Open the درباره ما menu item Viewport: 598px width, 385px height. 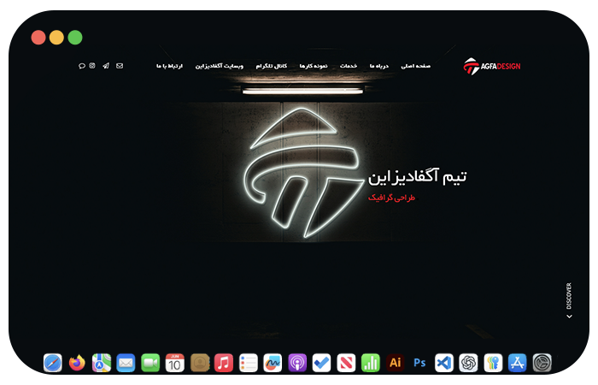point(379,66)
